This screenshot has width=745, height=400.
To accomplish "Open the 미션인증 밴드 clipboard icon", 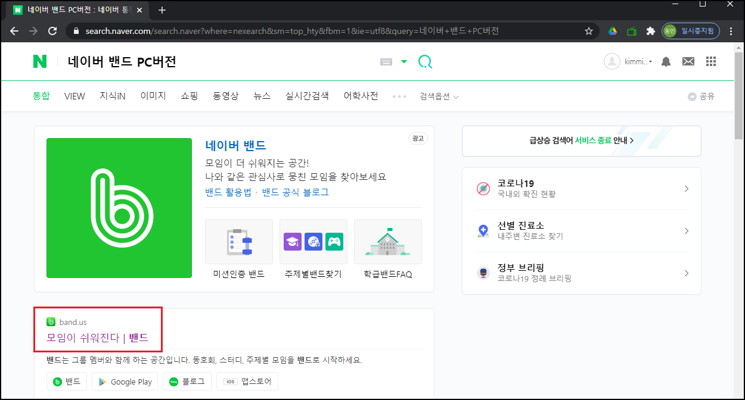I will point(239,242).
